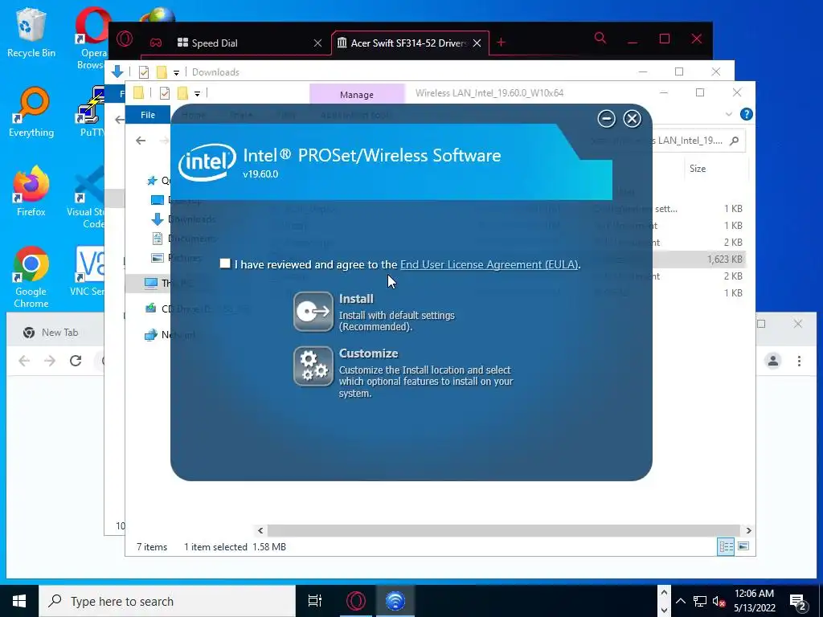
Task: Close the Acer Swift Drivers tab
Action: 477,43
